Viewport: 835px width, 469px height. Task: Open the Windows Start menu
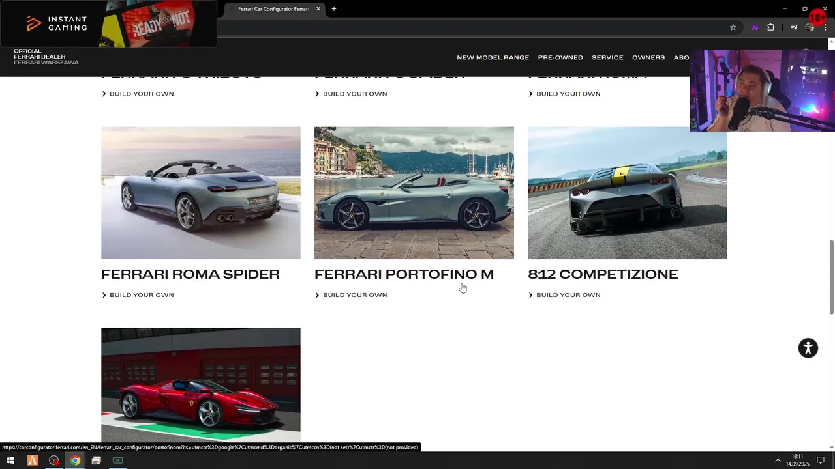[x=10, y=461]
